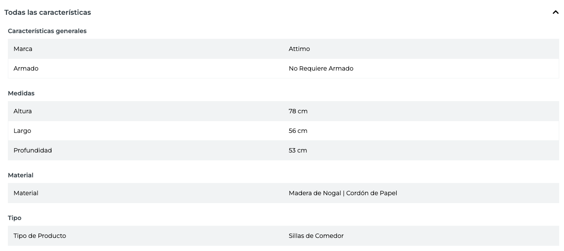Screen dimensions: 564x251
Task: Select the 78 cm height value
Action: 298,111
